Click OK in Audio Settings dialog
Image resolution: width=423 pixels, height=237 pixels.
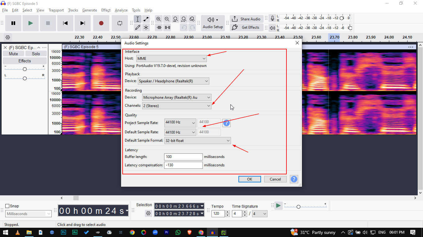[x=250, y=179]
